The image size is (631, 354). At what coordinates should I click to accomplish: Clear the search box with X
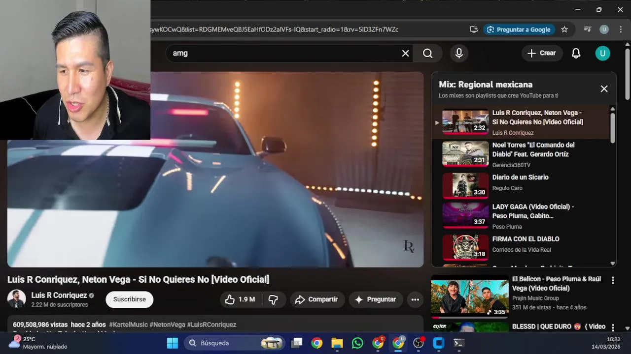tap(405, 53)
